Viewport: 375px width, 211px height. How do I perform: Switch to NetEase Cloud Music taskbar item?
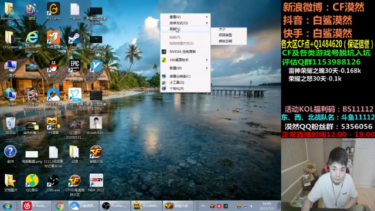tap(36, 206)
